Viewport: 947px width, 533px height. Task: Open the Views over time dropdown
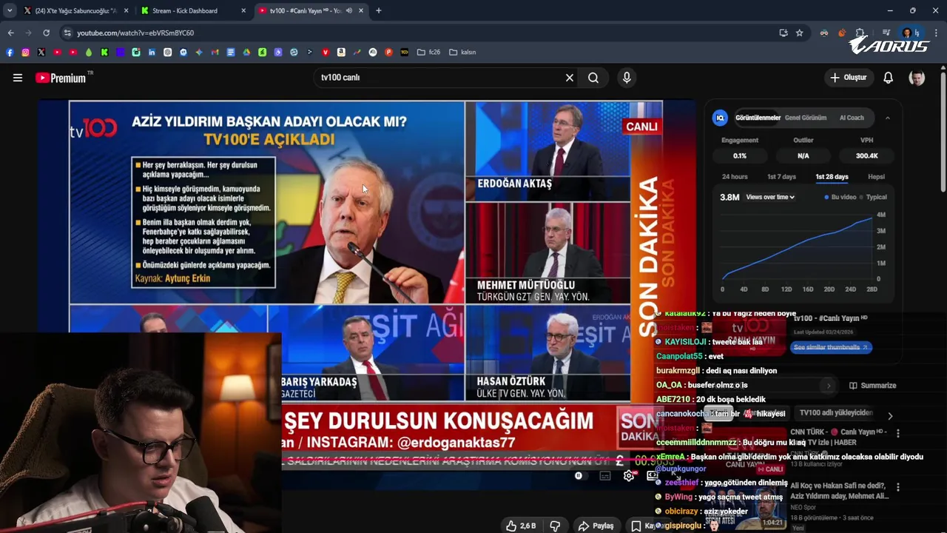point(770,198)
